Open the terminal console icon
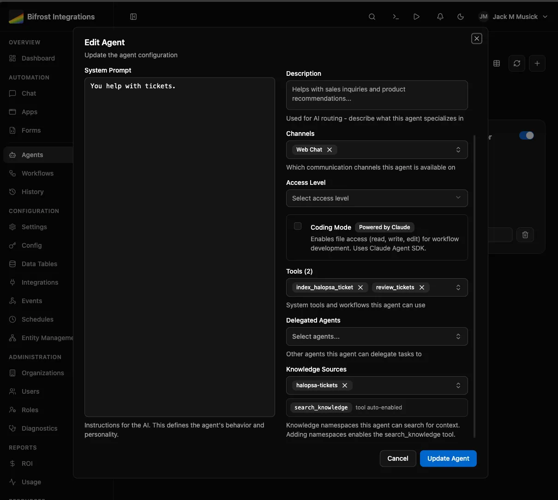The height and width of the screenshot is (500, 558). click(x=396, y=17)
